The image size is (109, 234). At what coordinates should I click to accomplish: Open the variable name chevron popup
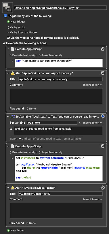pos(79,122)
